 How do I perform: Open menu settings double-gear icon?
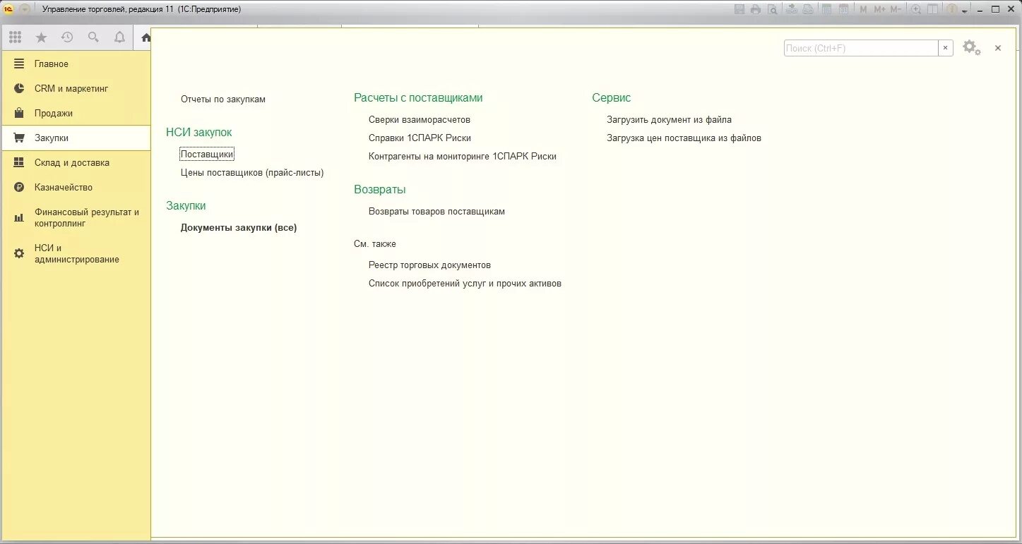(972, 48)
